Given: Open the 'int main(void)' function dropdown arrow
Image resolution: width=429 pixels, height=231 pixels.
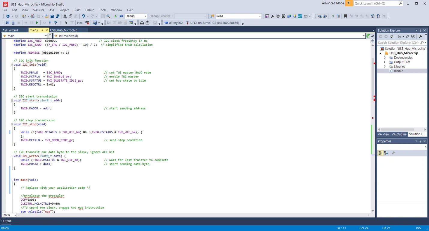Looking at the screenshot, I should coord(364,36).
